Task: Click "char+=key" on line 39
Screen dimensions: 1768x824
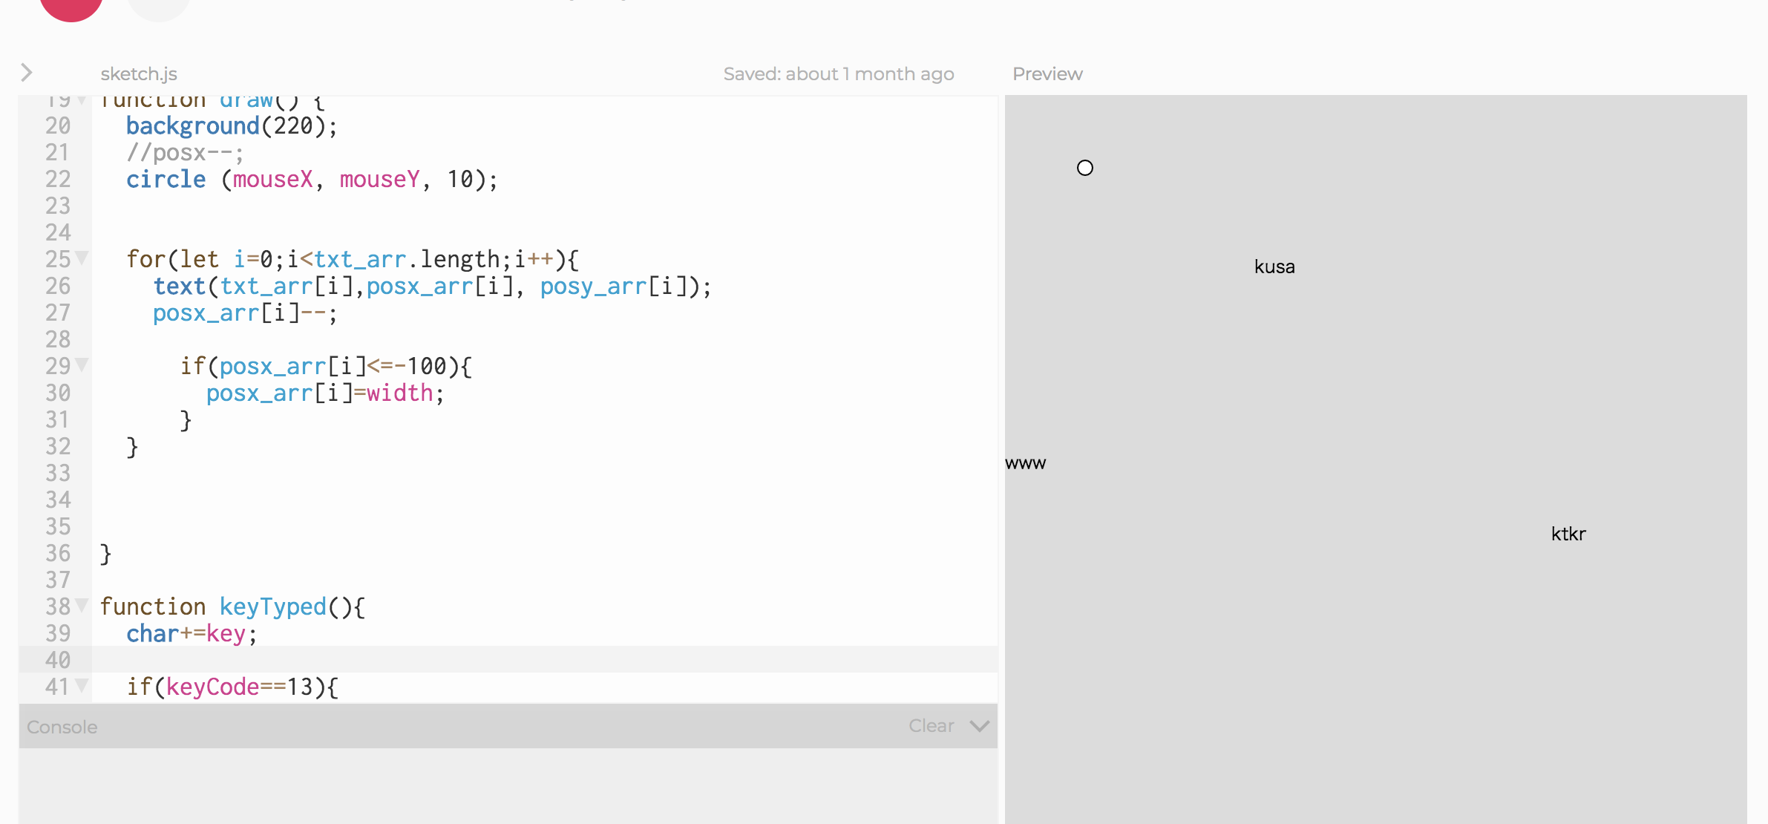Action: (x=186, y=633)
